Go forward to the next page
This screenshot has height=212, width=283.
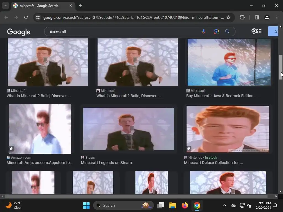click(x=16, y=17)
